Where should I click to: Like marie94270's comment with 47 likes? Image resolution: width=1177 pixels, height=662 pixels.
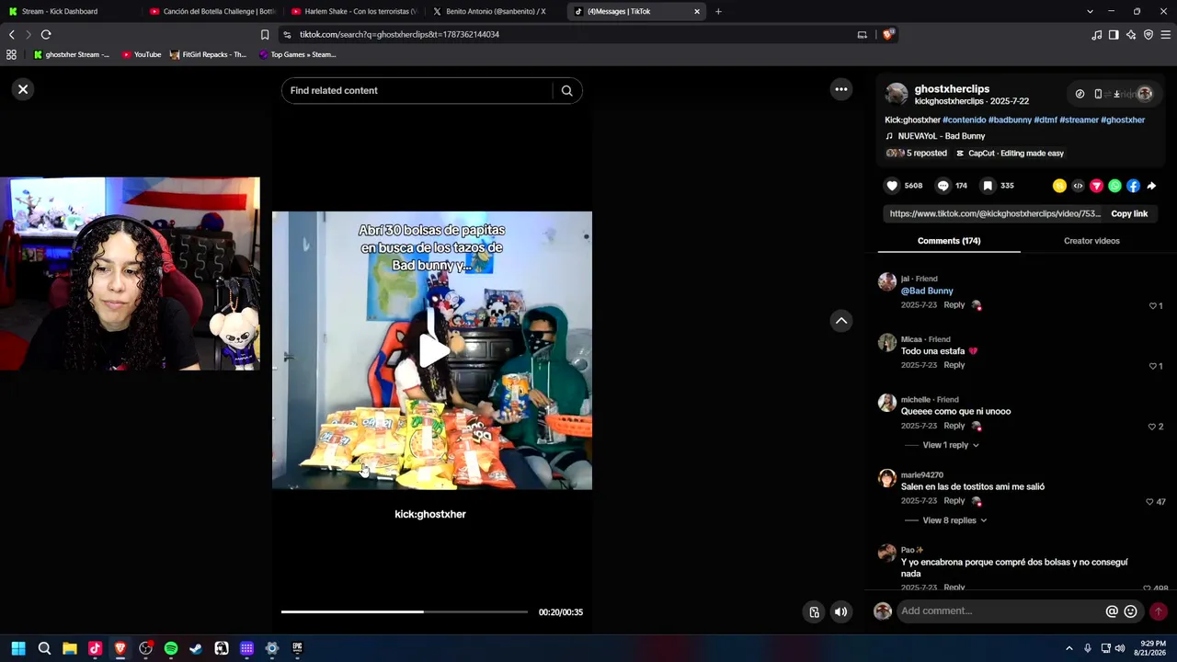tap(1149, 502)
